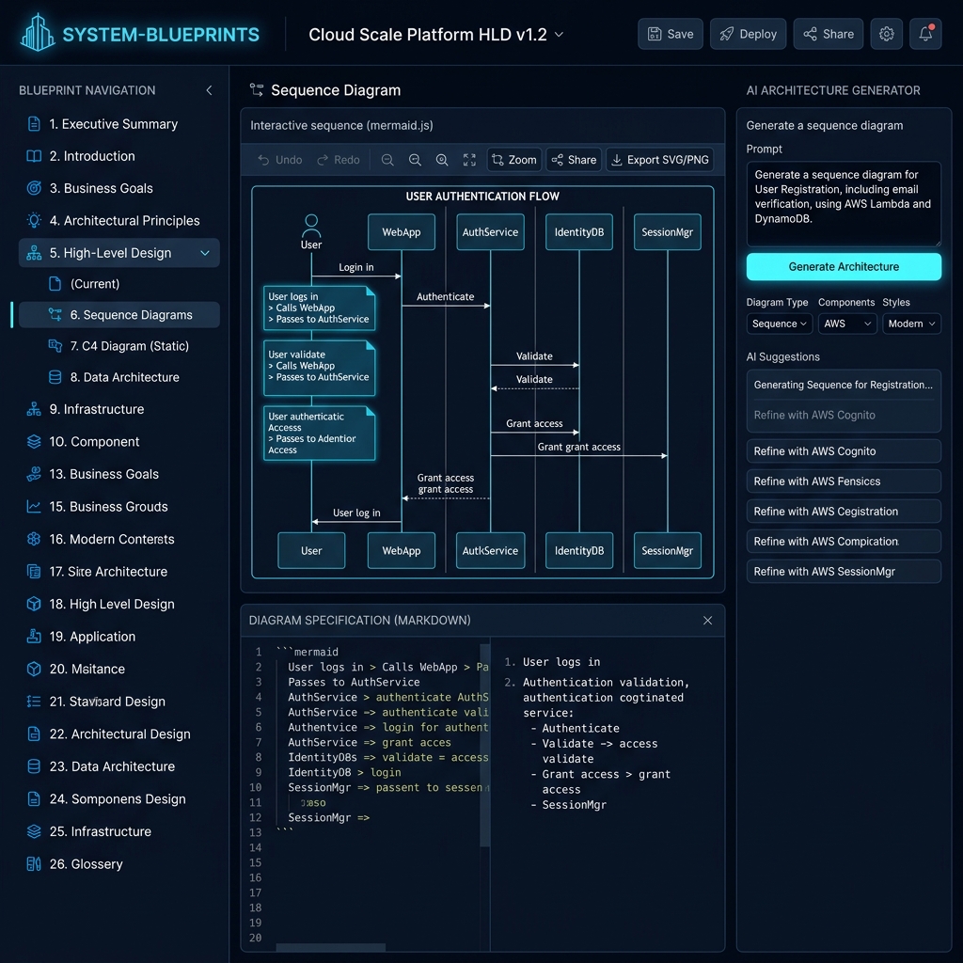Click the C4 Diagram (Static) icon
The image size is (963, 963).
point(55,346)
